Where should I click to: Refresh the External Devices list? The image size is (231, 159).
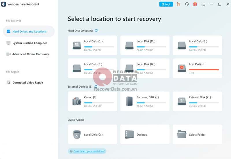96,86
